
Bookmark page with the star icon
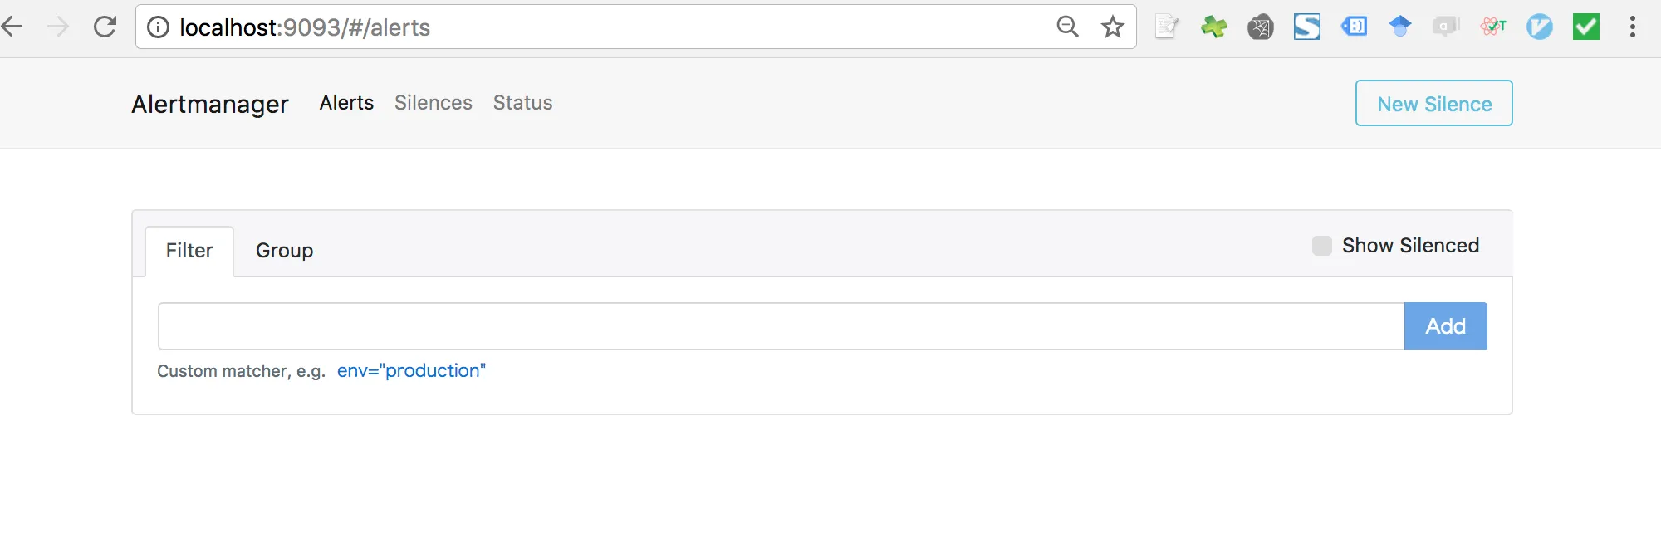1113,27
